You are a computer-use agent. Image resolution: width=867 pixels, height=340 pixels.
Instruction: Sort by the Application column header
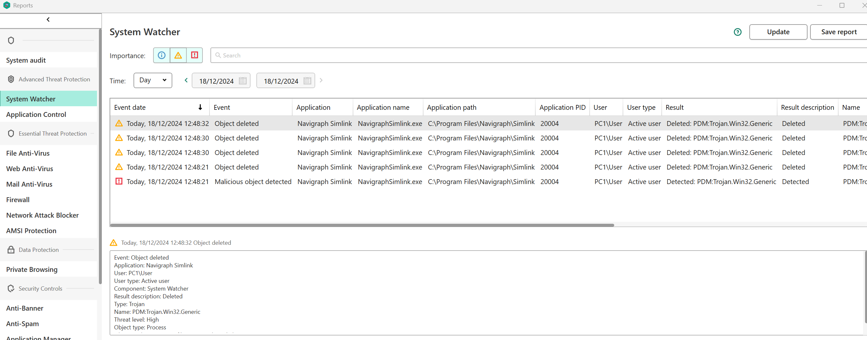[322, 107]
